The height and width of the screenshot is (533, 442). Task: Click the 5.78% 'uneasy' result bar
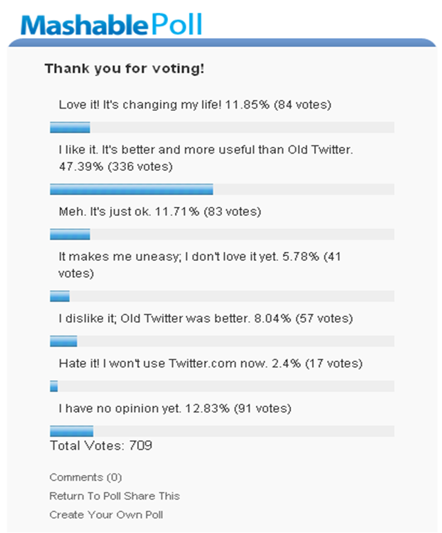pos(222,296)
